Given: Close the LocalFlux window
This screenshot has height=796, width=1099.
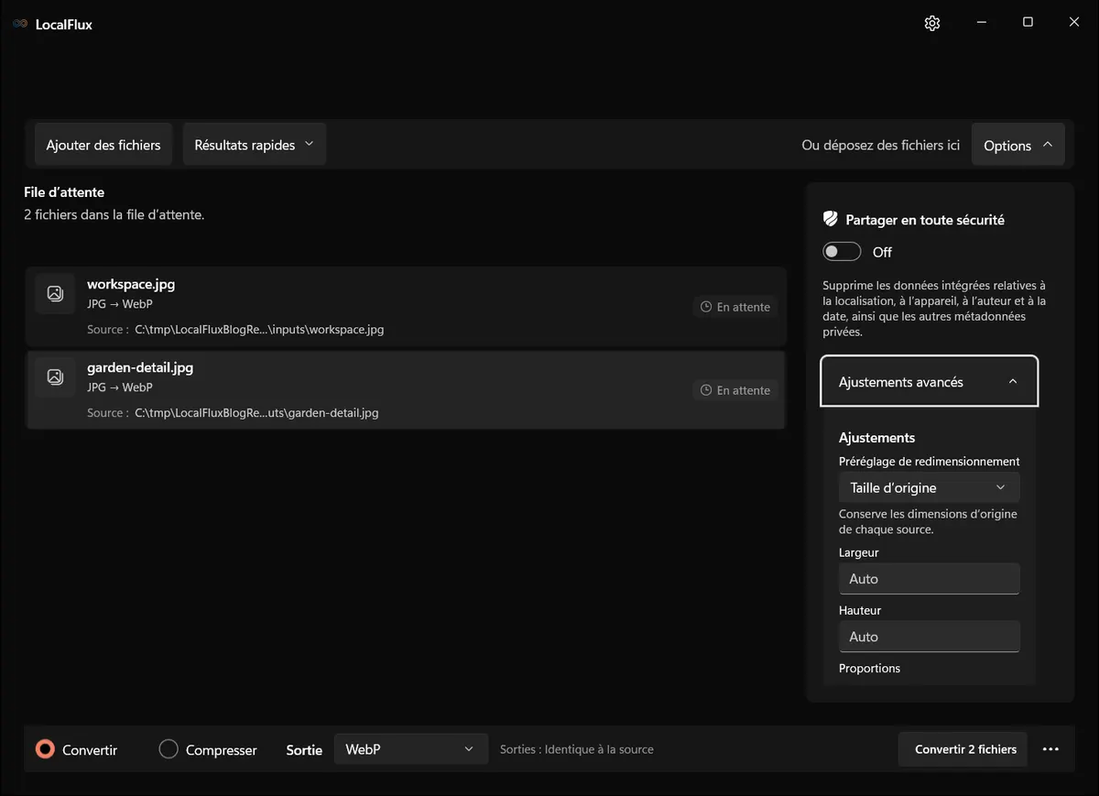Looking at the screenshot, I should click(x=1074, y=23).
